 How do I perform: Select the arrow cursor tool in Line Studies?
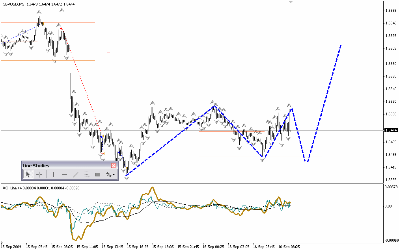28,174
